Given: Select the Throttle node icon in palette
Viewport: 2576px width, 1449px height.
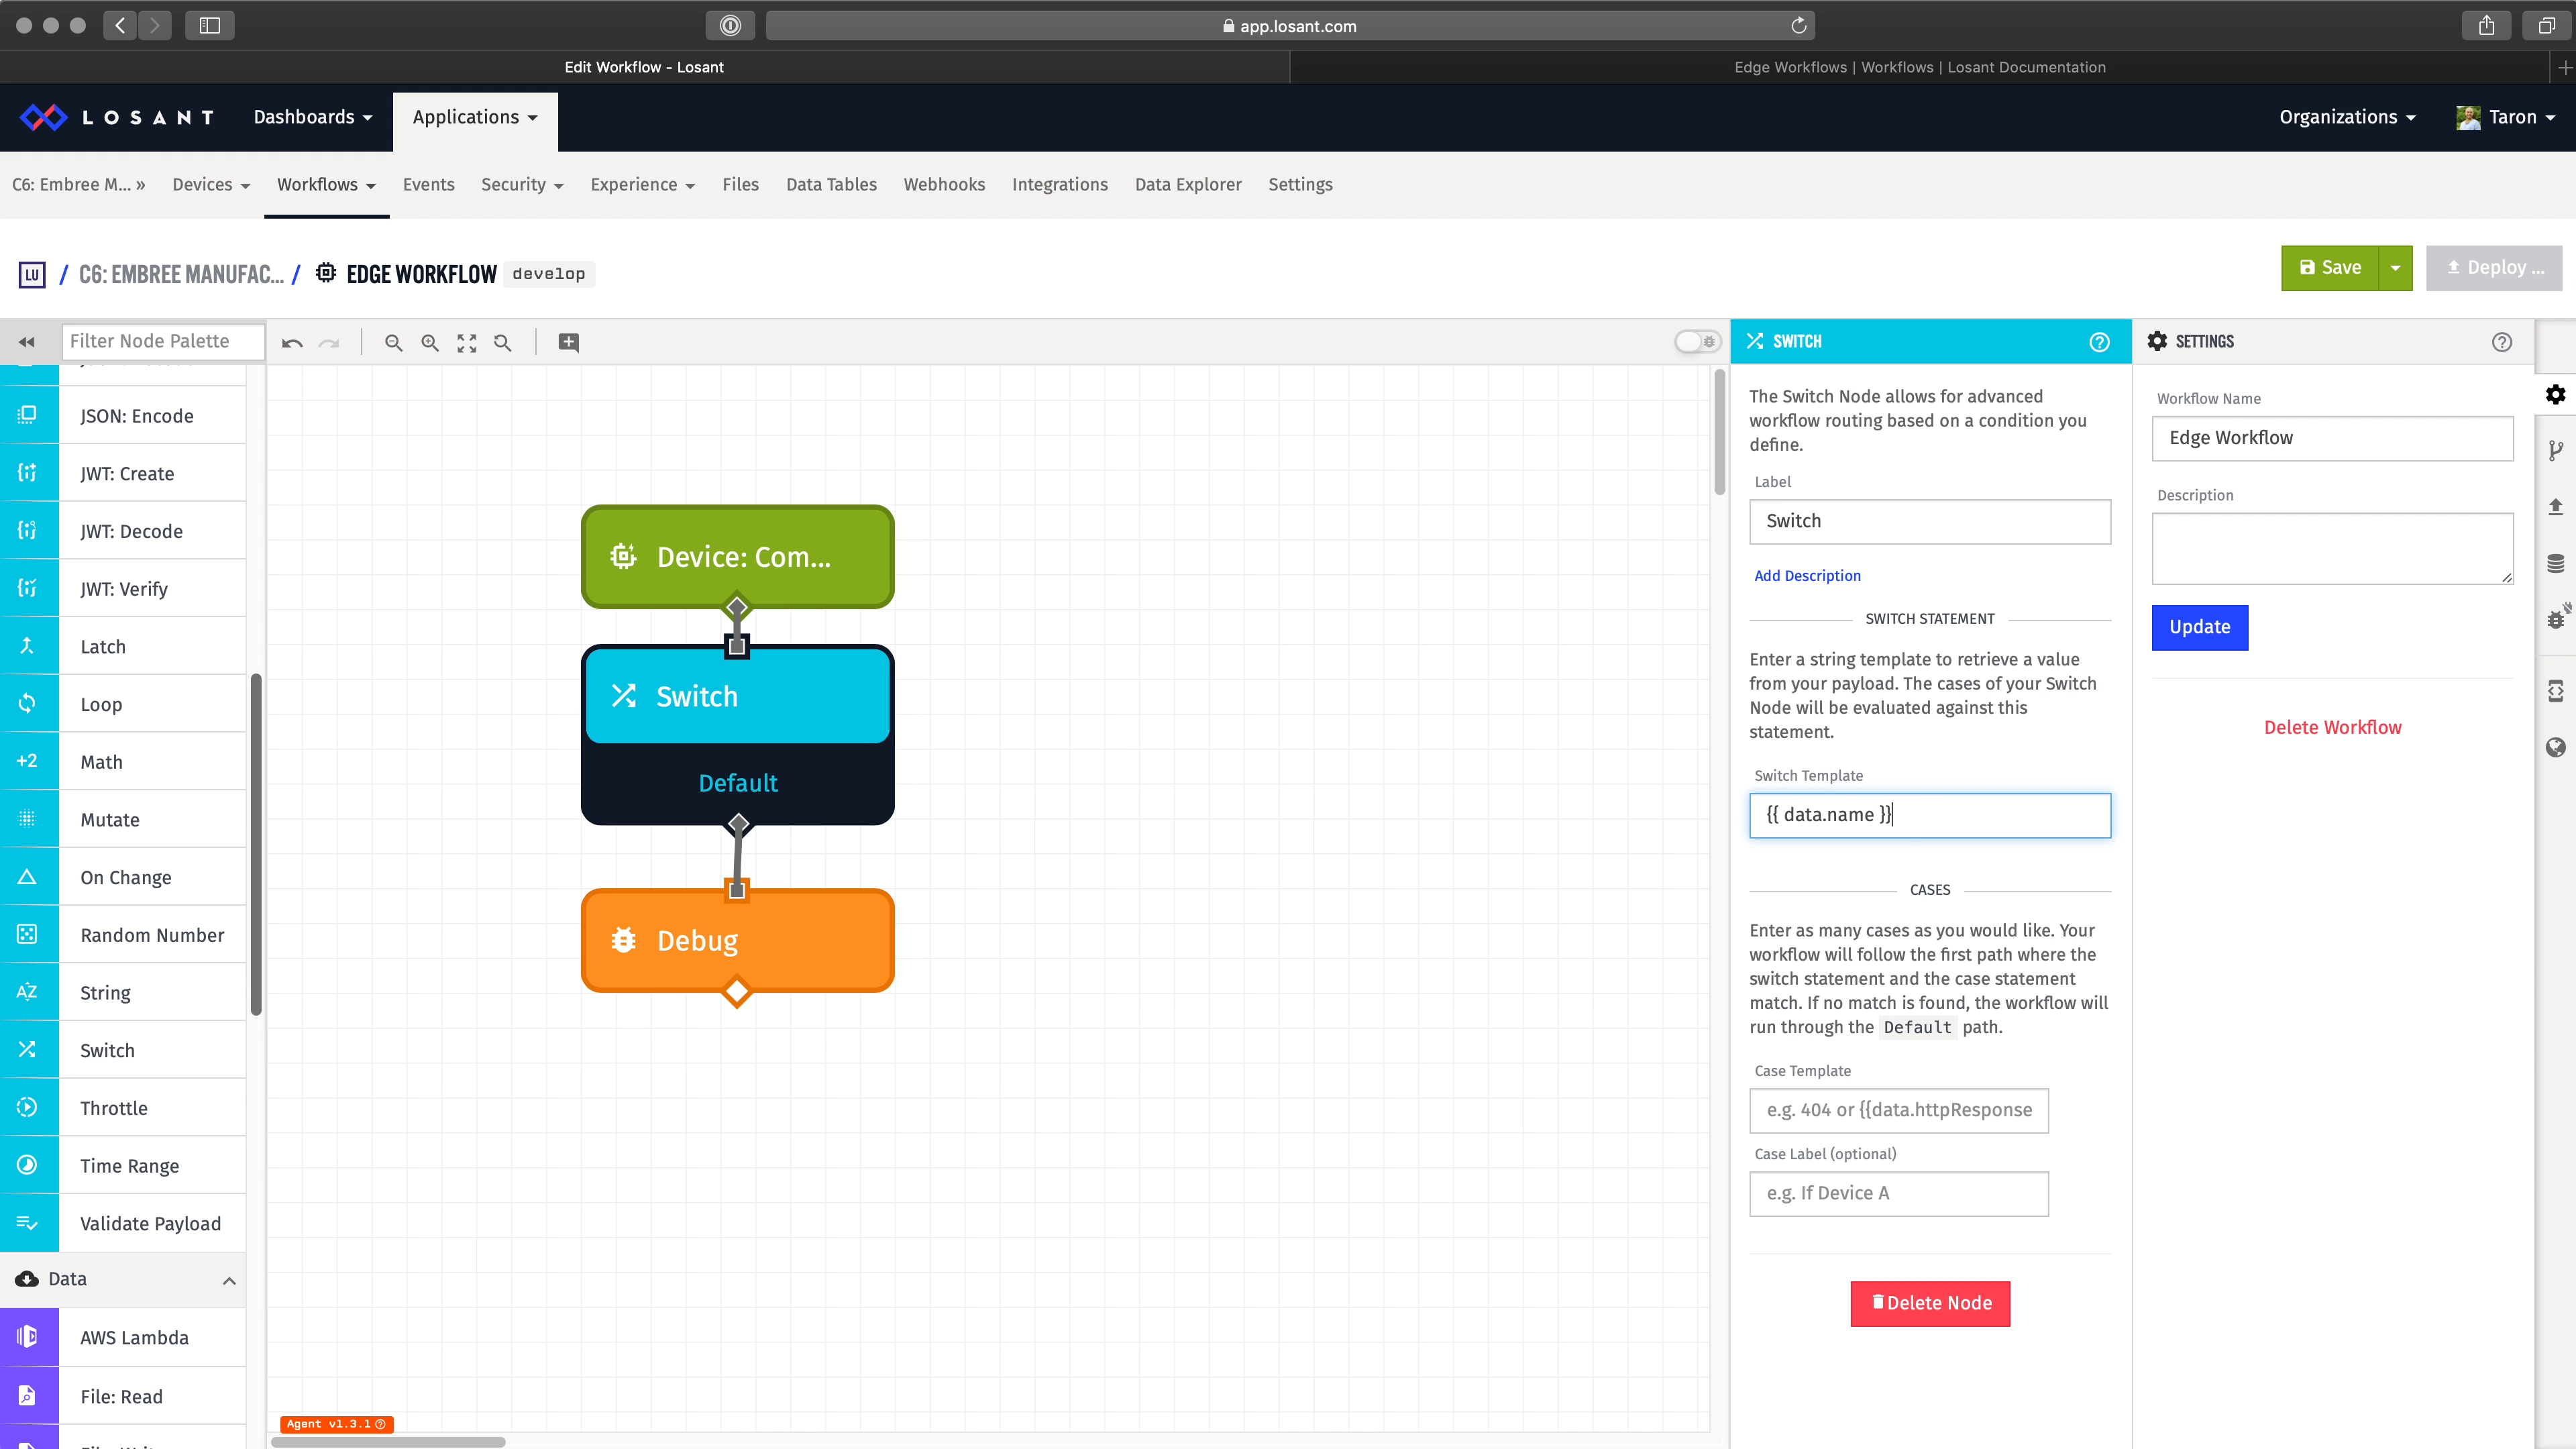Looking at the screenshot, I should coord(28,1108).
